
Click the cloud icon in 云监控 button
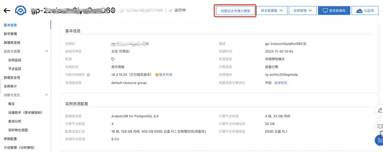pyautogui.click(x=359, y=11)
